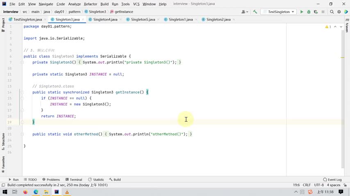Open the Terminal tool window
The width and height of the screenshot is (350, 196).
(74, 180)
